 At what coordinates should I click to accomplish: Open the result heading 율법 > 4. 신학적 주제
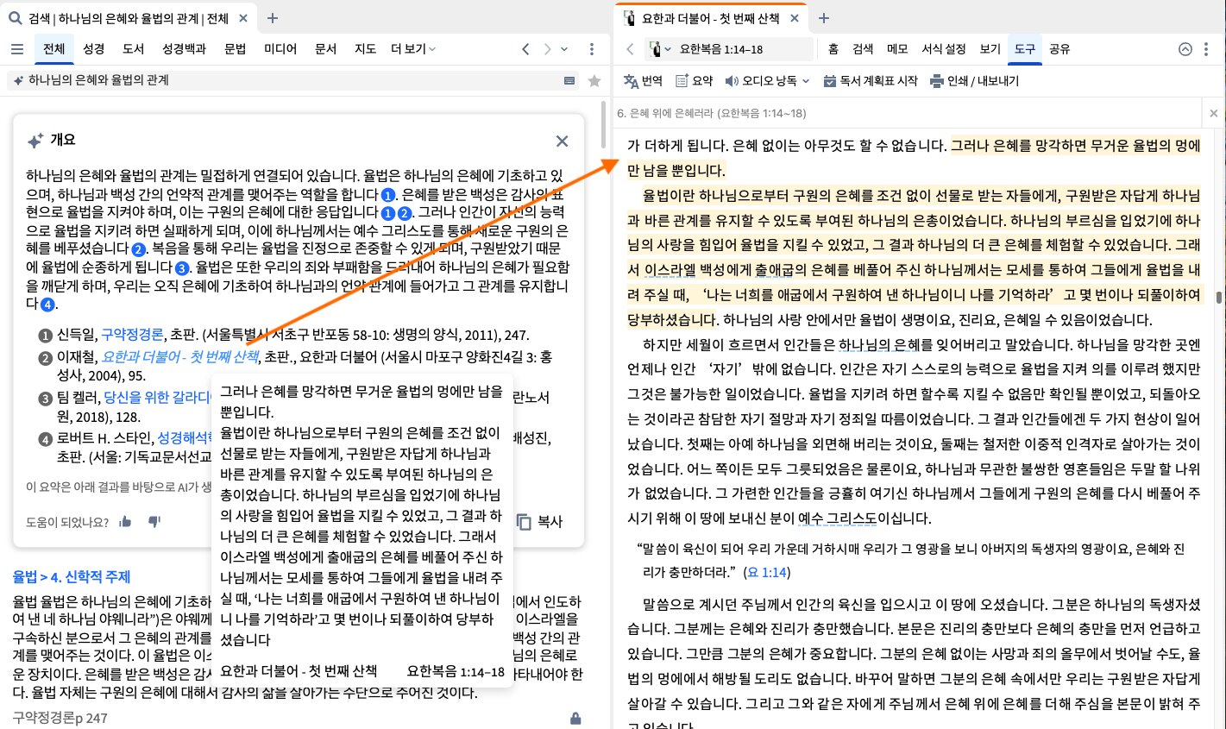coord(71,576)
